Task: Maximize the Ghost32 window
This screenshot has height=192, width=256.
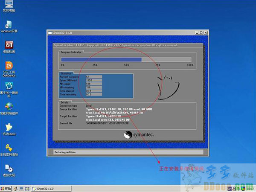Action: click(201, 33)
